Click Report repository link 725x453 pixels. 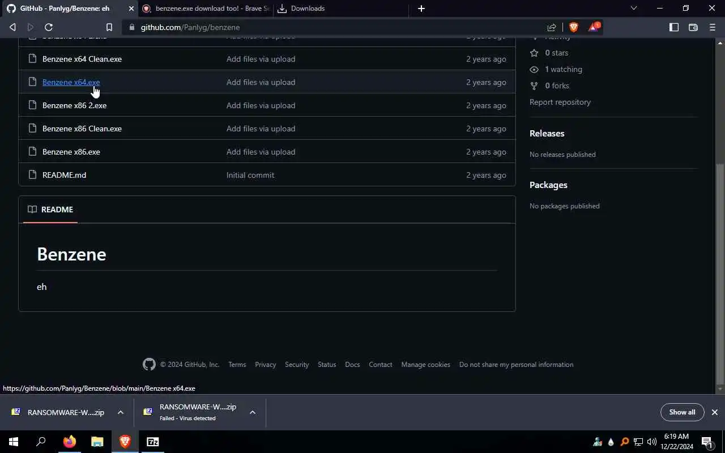(560, 102)
